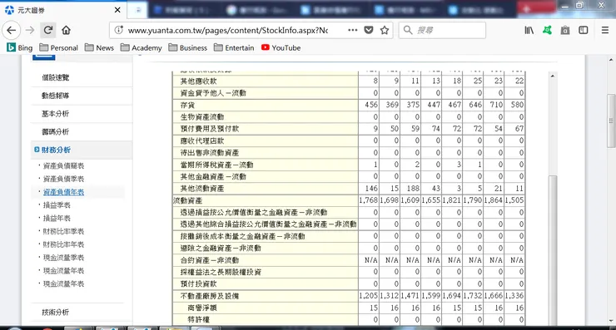Click the 特許權 row label
Viewport: 616px width, 330px height.
point(198,320)
